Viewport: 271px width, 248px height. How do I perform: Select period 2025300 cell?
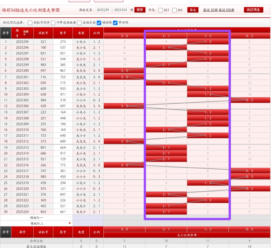click(22, 70)
